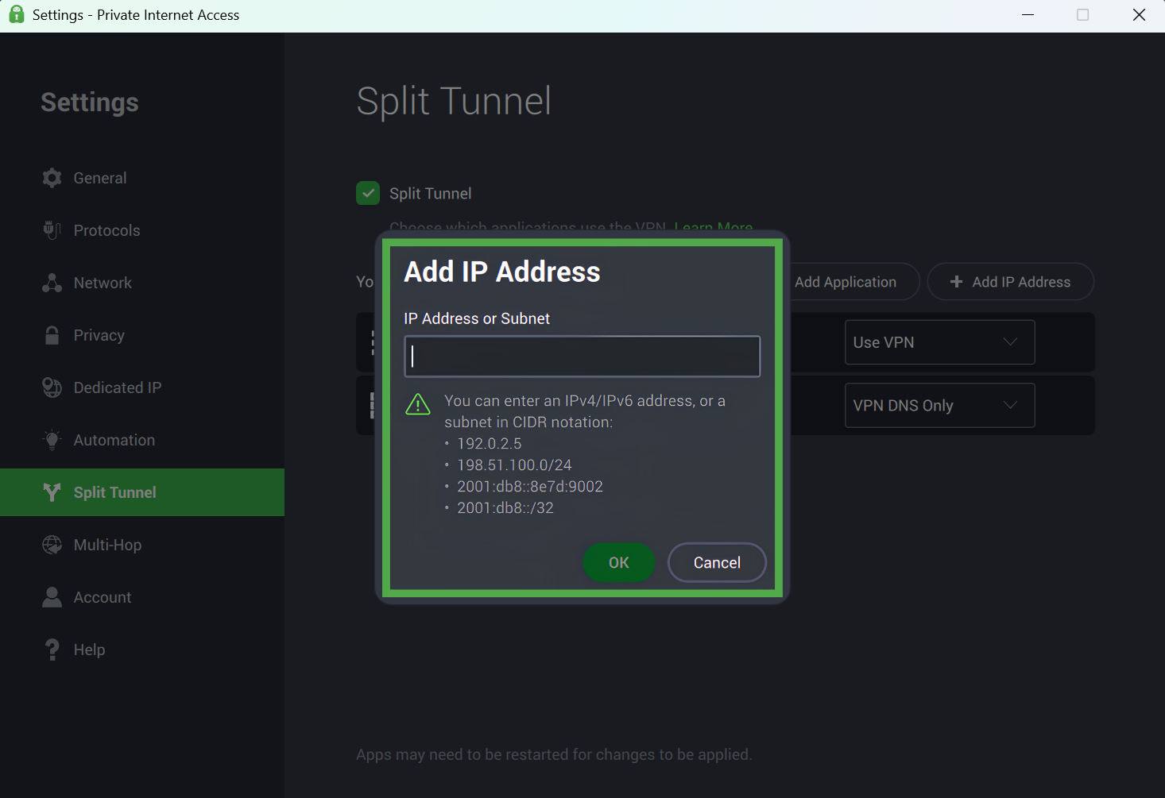Image resolution: width=1165 pixels, height=798 pixels.
Task: Click example address 192.0.2.5
Action: pos(490,444)
